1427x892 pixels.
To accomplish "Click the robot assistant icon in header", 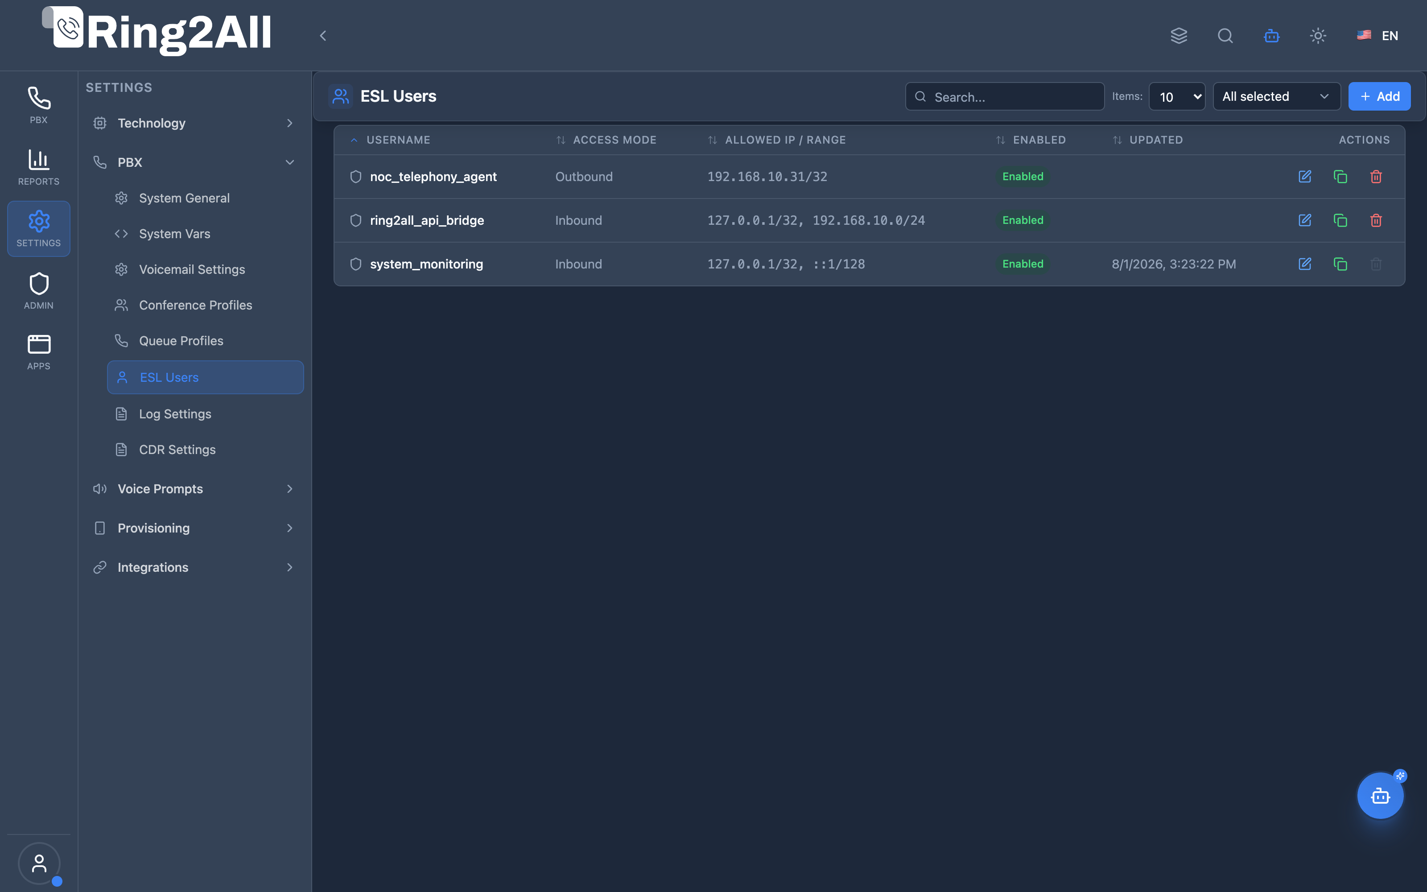I will click(x=1271, y=35).
